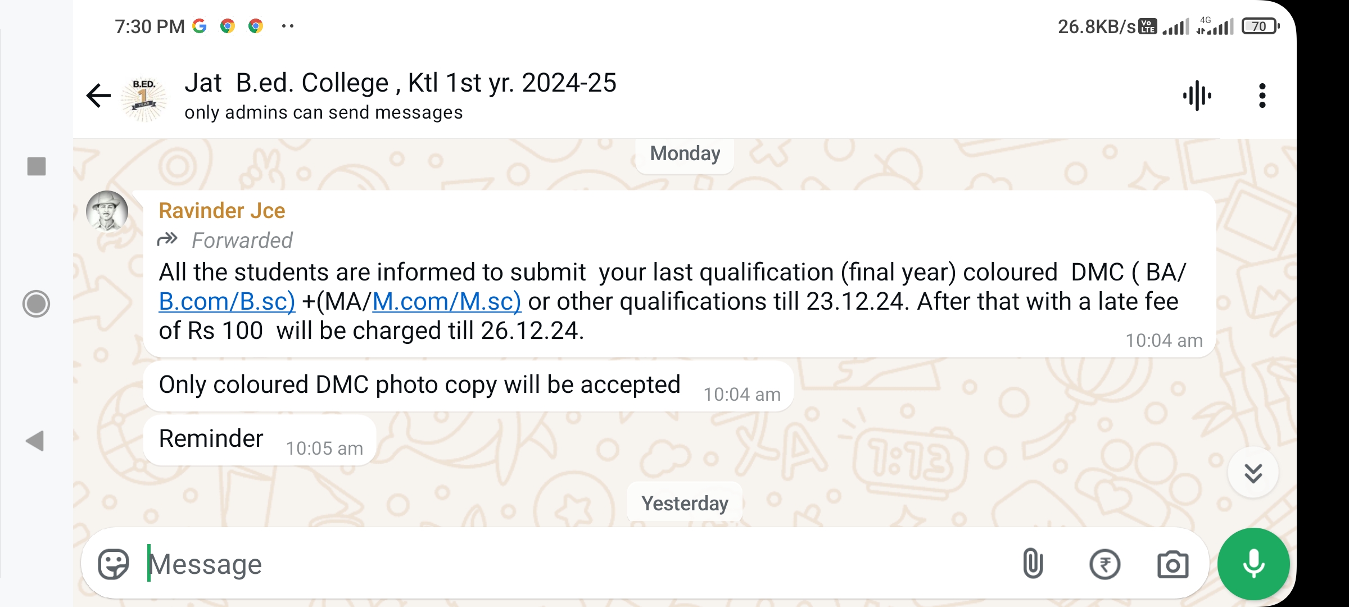1349x607 pixels.
Task: Tap the paperclip attachment icon
Action: [1033, 564]
